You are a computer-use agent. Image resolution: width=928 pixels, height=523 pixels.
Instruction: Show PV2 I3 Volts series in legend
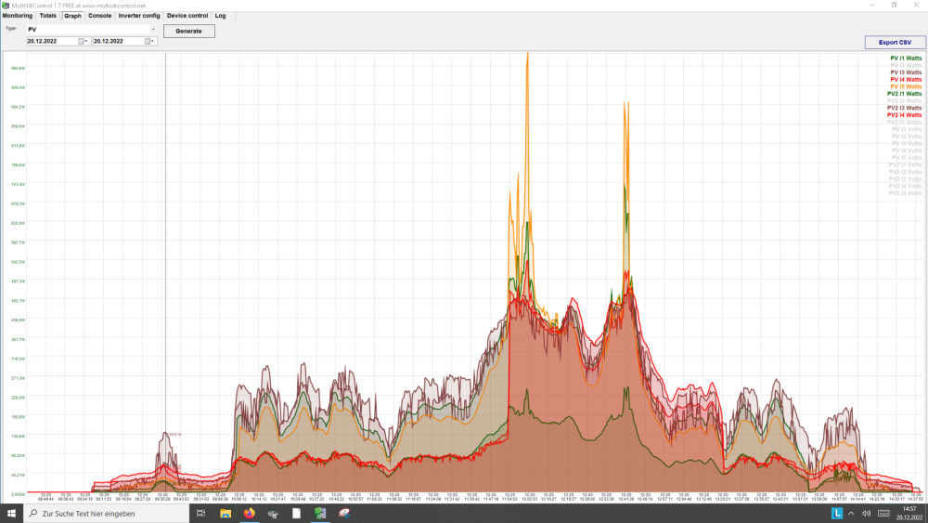pos(905,179)
